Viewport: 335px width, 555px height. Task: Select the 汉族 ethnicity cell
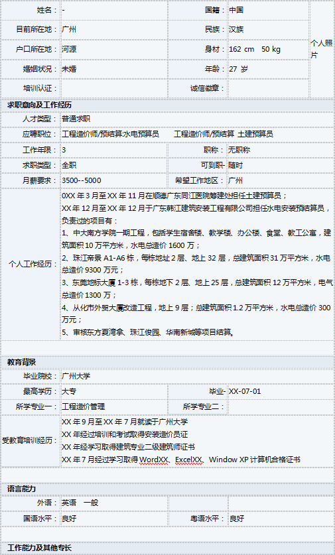point(268,29)
